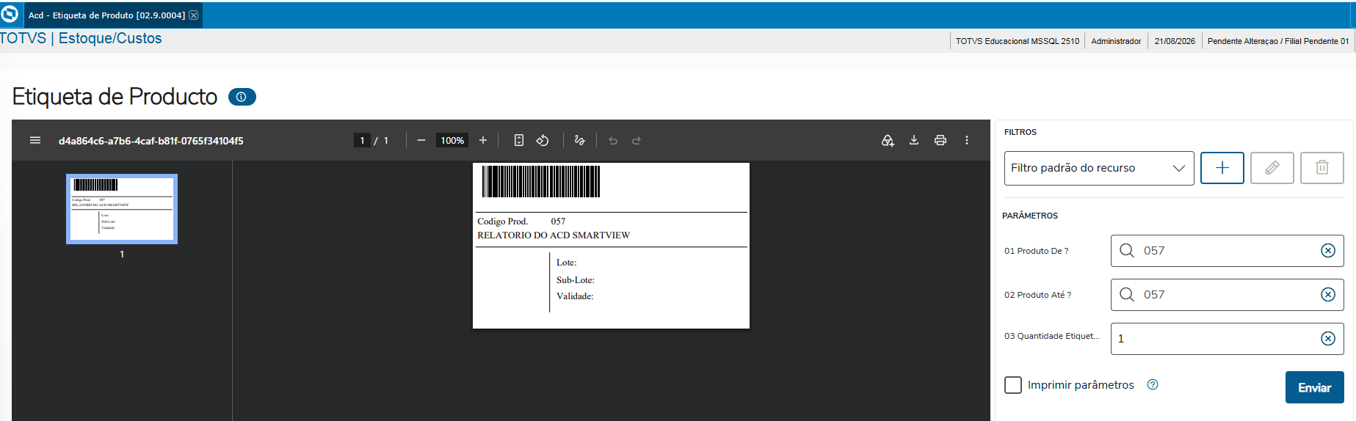Screen dimensions: 1356x421
Task: Click TOTVS Educacional MSSQL 2510 status entry
Action: point(1018,41)
